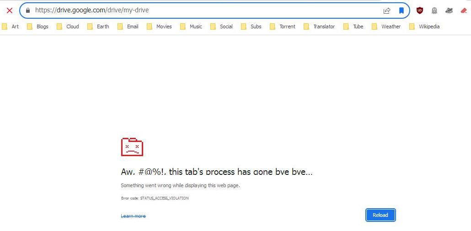Click the blue bookmark icon

point(401,10)
